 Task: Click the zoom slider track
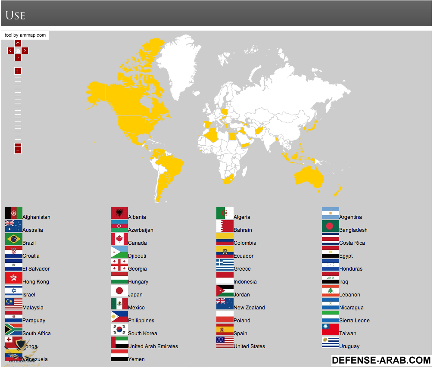pos(18,110)
